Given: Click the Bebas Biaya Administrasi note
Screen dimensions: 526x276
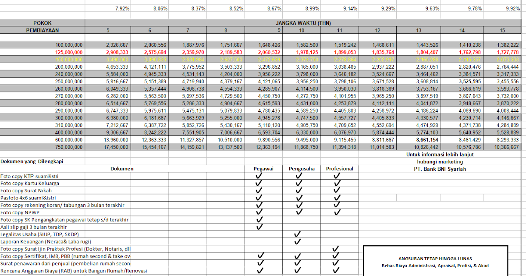Looking at the screenshot, I should (435, 265).
